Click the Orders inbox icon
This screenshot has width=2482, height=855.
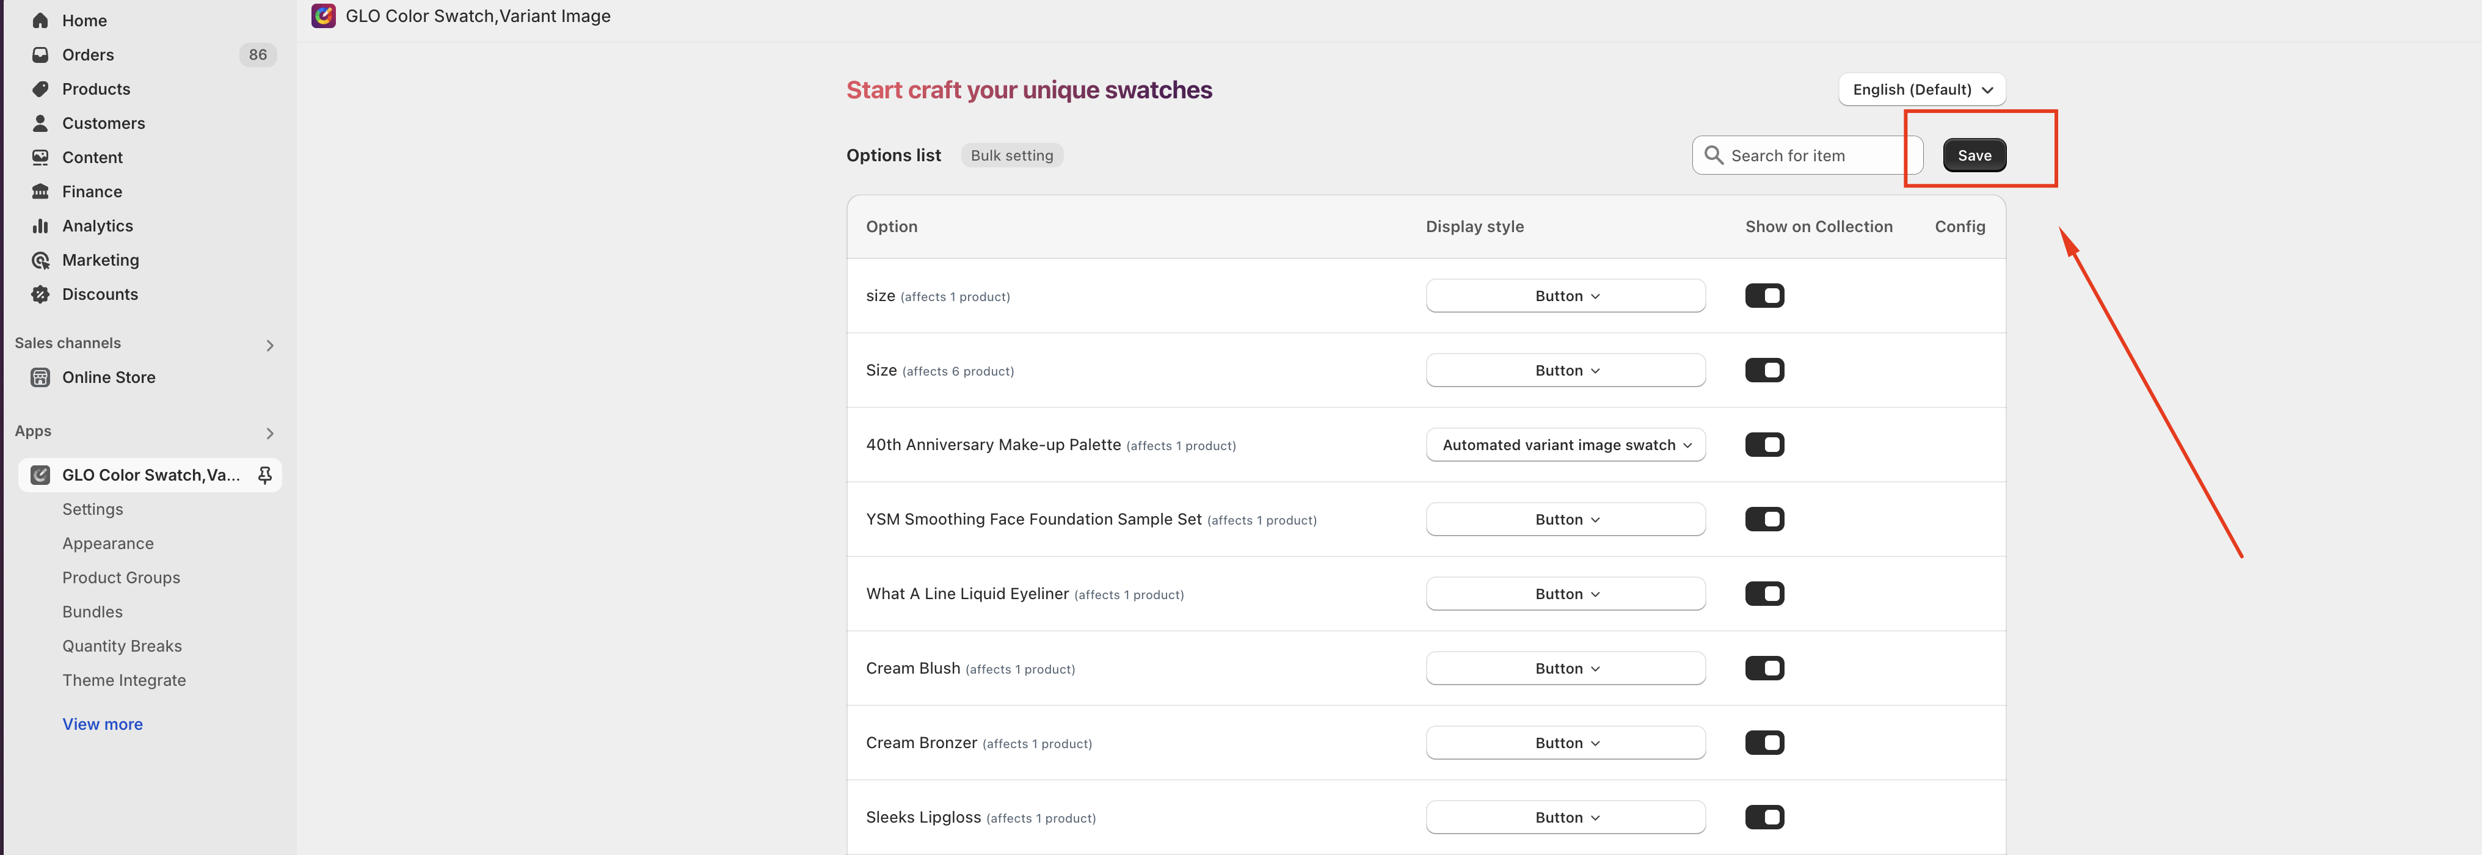(x=40, y=55)
